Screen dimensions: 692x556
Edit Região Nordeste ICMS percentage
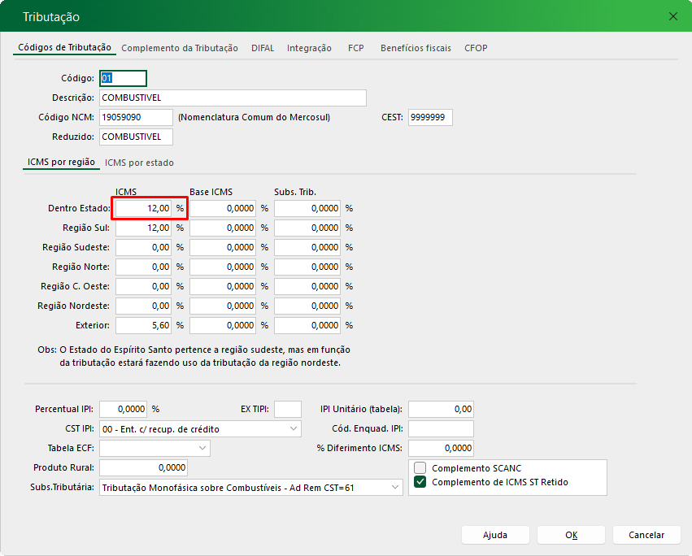coord(143,306)
